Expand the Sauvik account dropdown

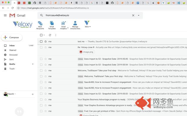coord(15,94)
